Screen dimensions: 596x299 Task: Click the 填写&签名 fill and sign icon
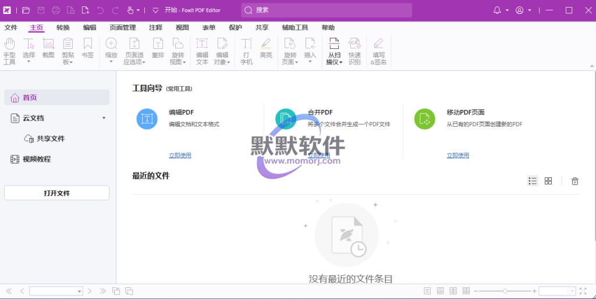pyautogui.click(x=378, y=50)
